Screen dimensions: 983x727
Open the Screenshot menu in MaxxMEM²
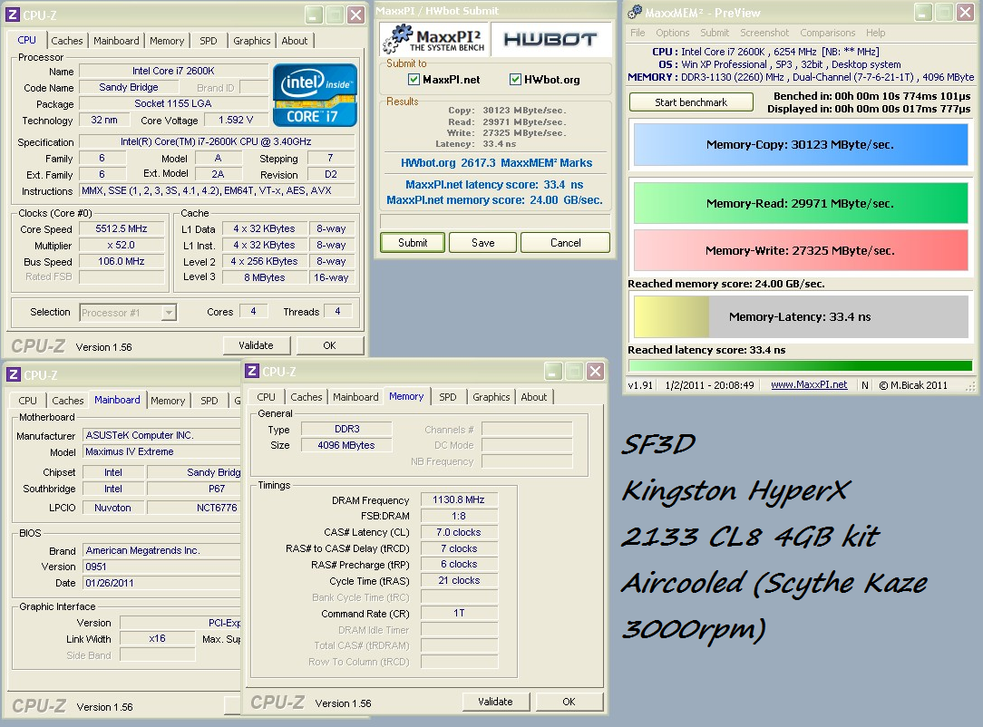click(x=764, y=33)
